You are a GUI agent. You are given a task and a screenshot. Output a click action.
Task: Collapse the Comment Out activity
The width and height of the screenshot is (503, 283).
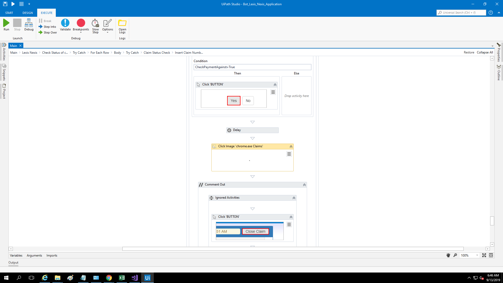coord(304,185)
